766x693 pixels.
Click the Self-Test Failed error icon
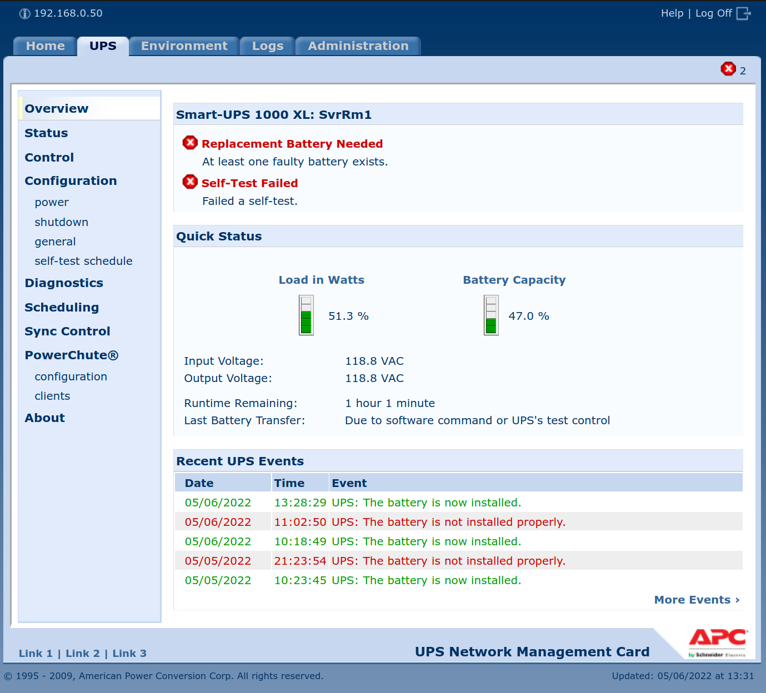coord(190,182)
